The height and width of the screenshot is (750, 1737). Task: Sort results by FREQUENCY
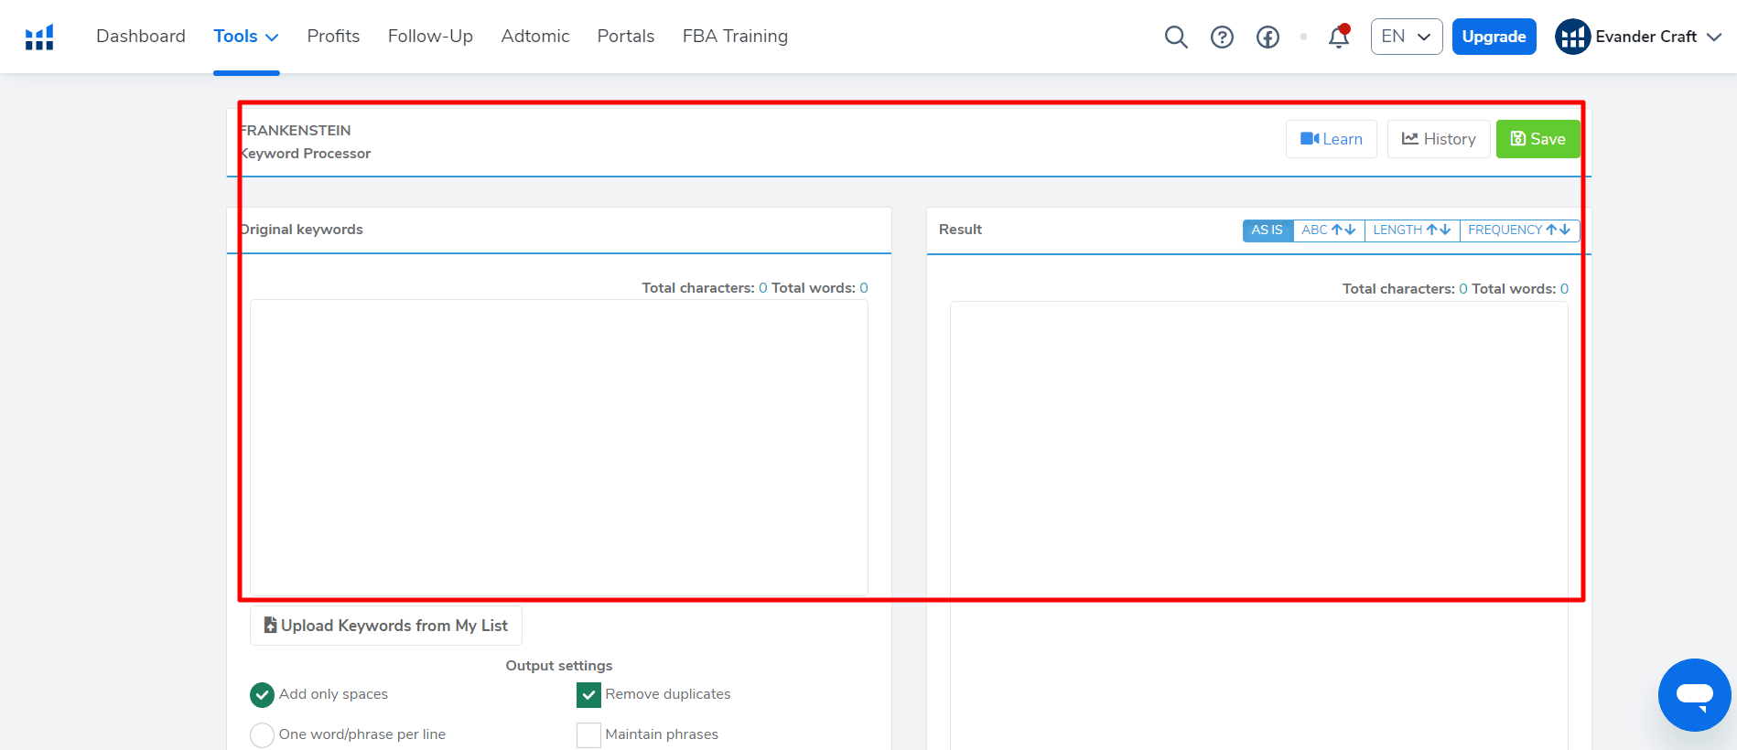[x=1519, y=230]
